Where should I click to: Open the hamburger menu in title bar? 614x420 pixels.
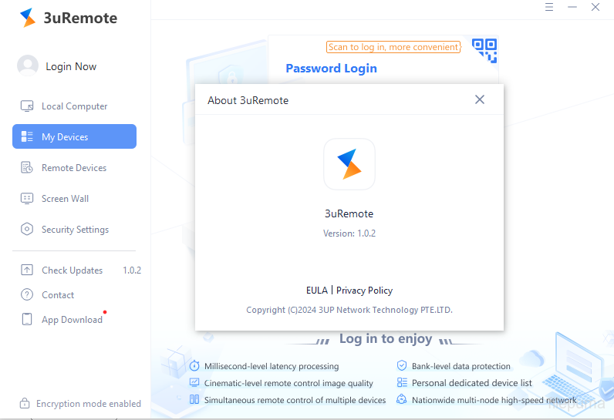tap(550, 7)
